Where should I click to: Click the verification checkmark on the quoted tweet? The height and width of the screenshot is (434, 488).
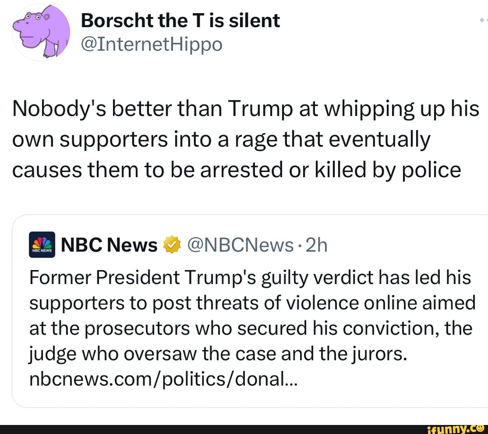pyautogui.click(x=171, y=244)
